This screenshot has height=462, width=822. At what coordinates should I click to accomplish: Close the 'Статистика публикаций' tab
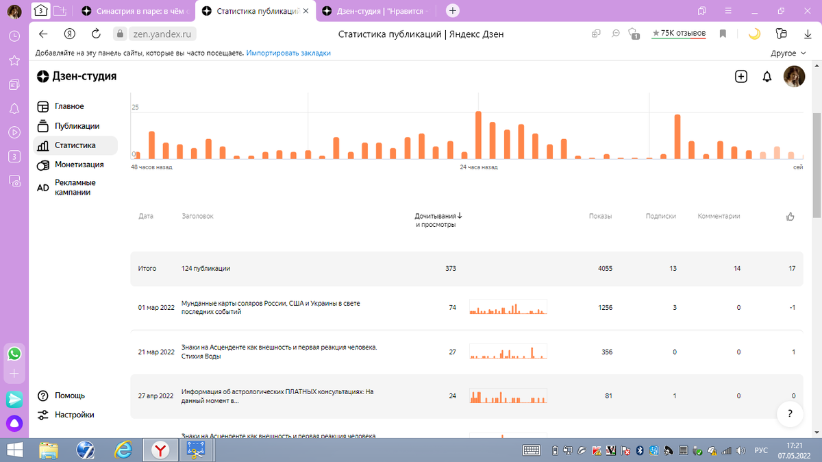(x=305, y=12)
